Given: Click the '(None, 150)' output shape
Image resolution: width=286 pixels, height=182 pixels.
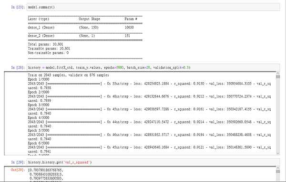Looking at the screenshot, I should pos(89,28).
